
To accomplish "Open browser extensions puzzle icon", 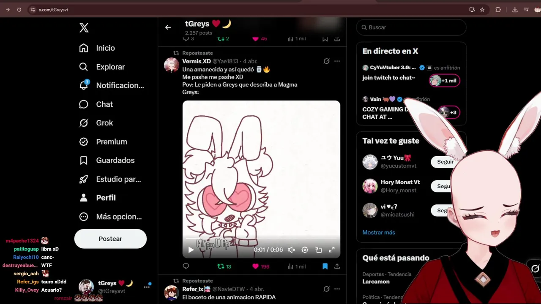I will [x=498, y=10].
